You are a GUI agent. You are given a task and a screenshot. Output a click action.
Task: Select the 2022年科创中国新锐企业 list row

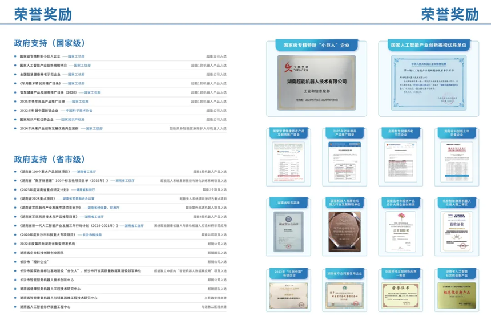click(x=120, y=111)
